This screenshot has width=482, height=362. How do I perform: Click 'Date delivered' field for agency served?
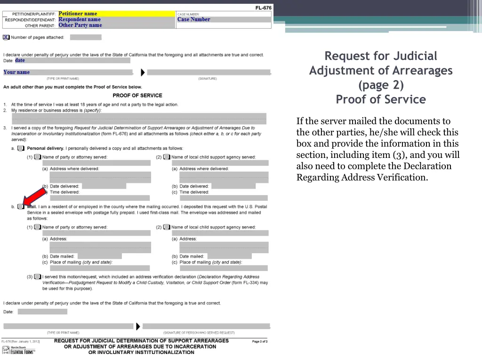pyautogui.click(x=233, y=186)
